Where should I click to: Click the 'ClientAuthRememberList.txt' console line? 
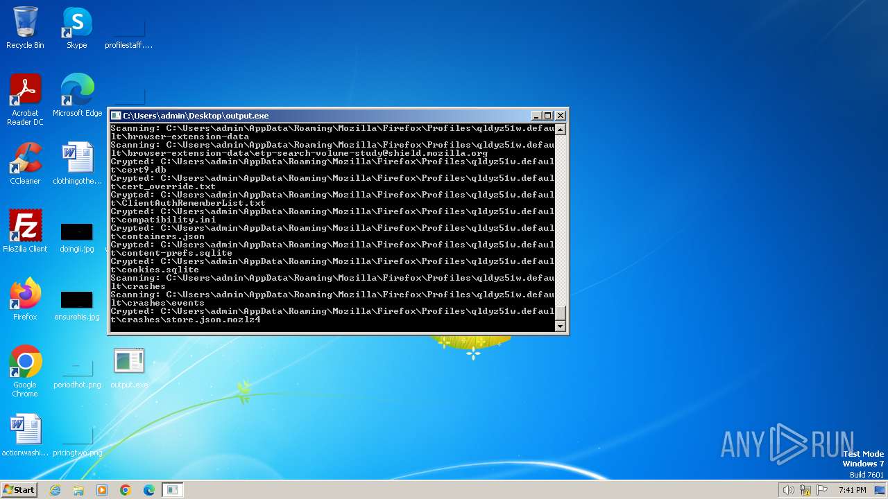[332, 199]
